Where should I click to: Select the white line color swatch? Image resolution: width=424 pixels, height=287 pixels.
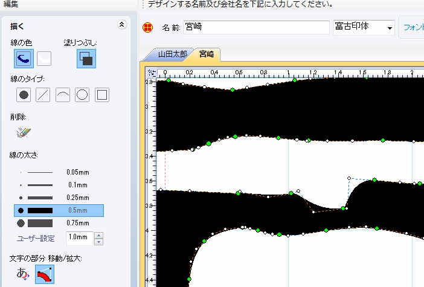(44, 59)
